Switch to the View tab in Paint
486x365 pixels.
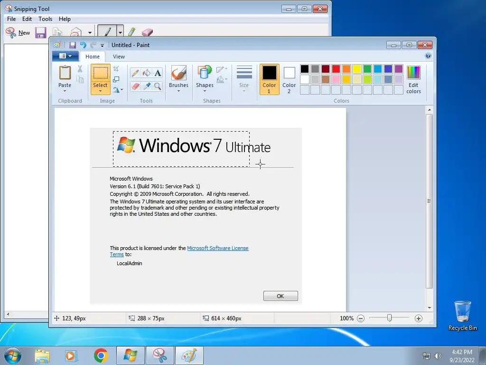(x=119, y=57)
